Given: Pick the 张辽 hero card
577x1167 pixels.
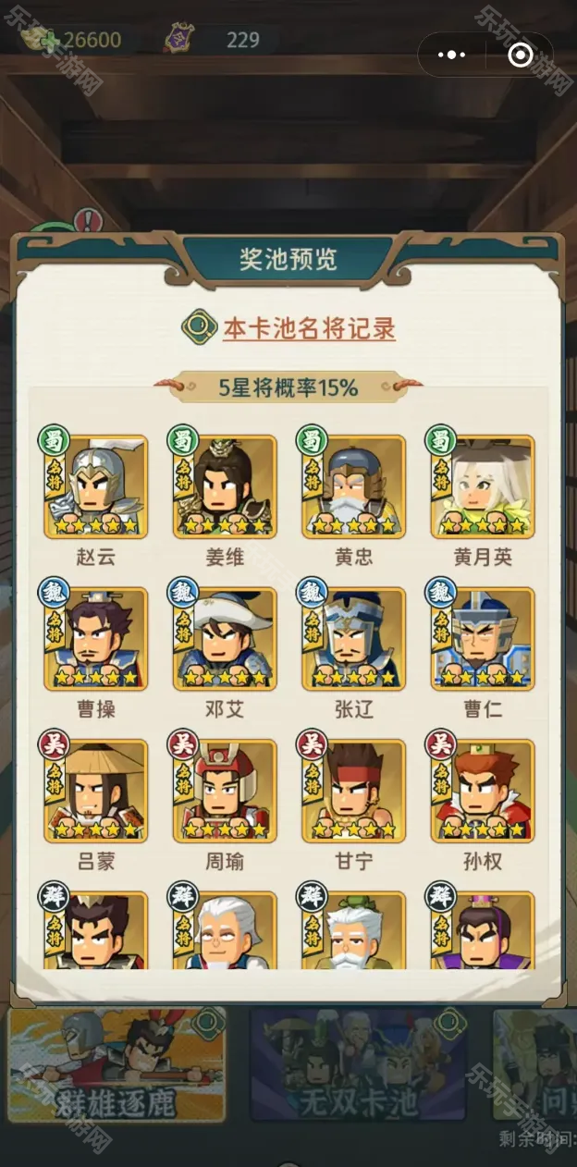Looking at the screenshot, I should pyautogui.click(x=354, y=639).
